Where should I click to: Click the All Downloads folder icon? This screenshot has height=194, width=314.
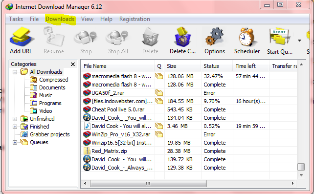[x=24, y=72]
